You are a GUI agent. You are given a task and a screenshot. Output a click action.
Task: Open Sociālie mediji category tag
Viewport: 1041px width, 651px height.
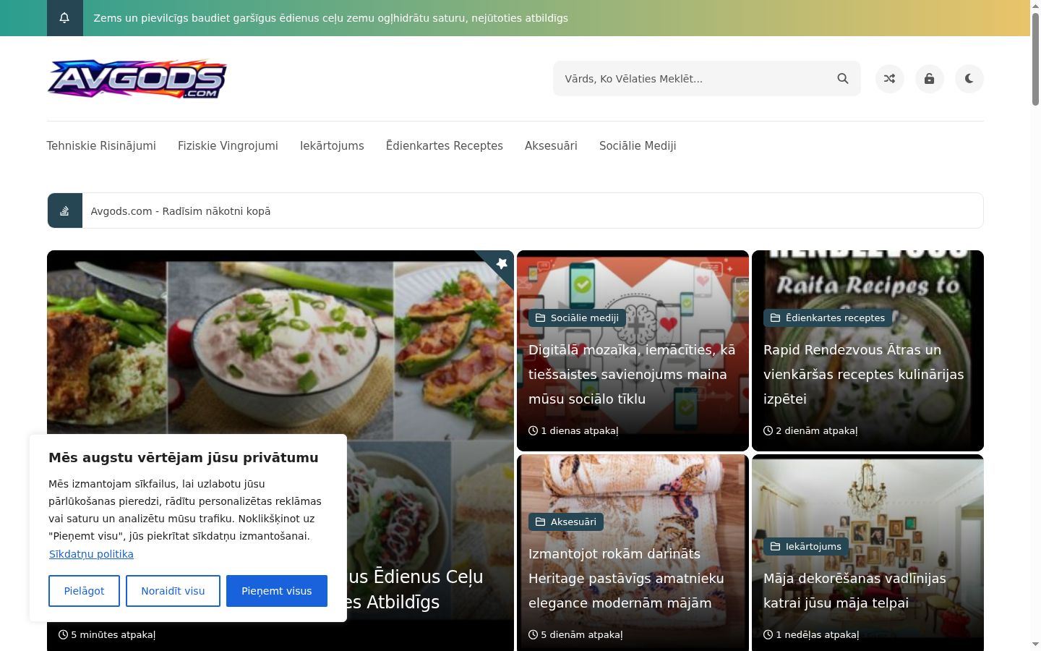577,318
